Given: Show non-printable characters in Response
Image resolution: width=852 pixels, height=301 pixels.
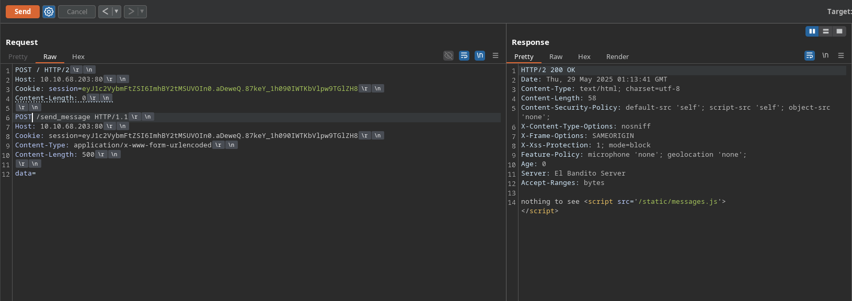Looking at the screenshot, I should click(x=825, y=55).
